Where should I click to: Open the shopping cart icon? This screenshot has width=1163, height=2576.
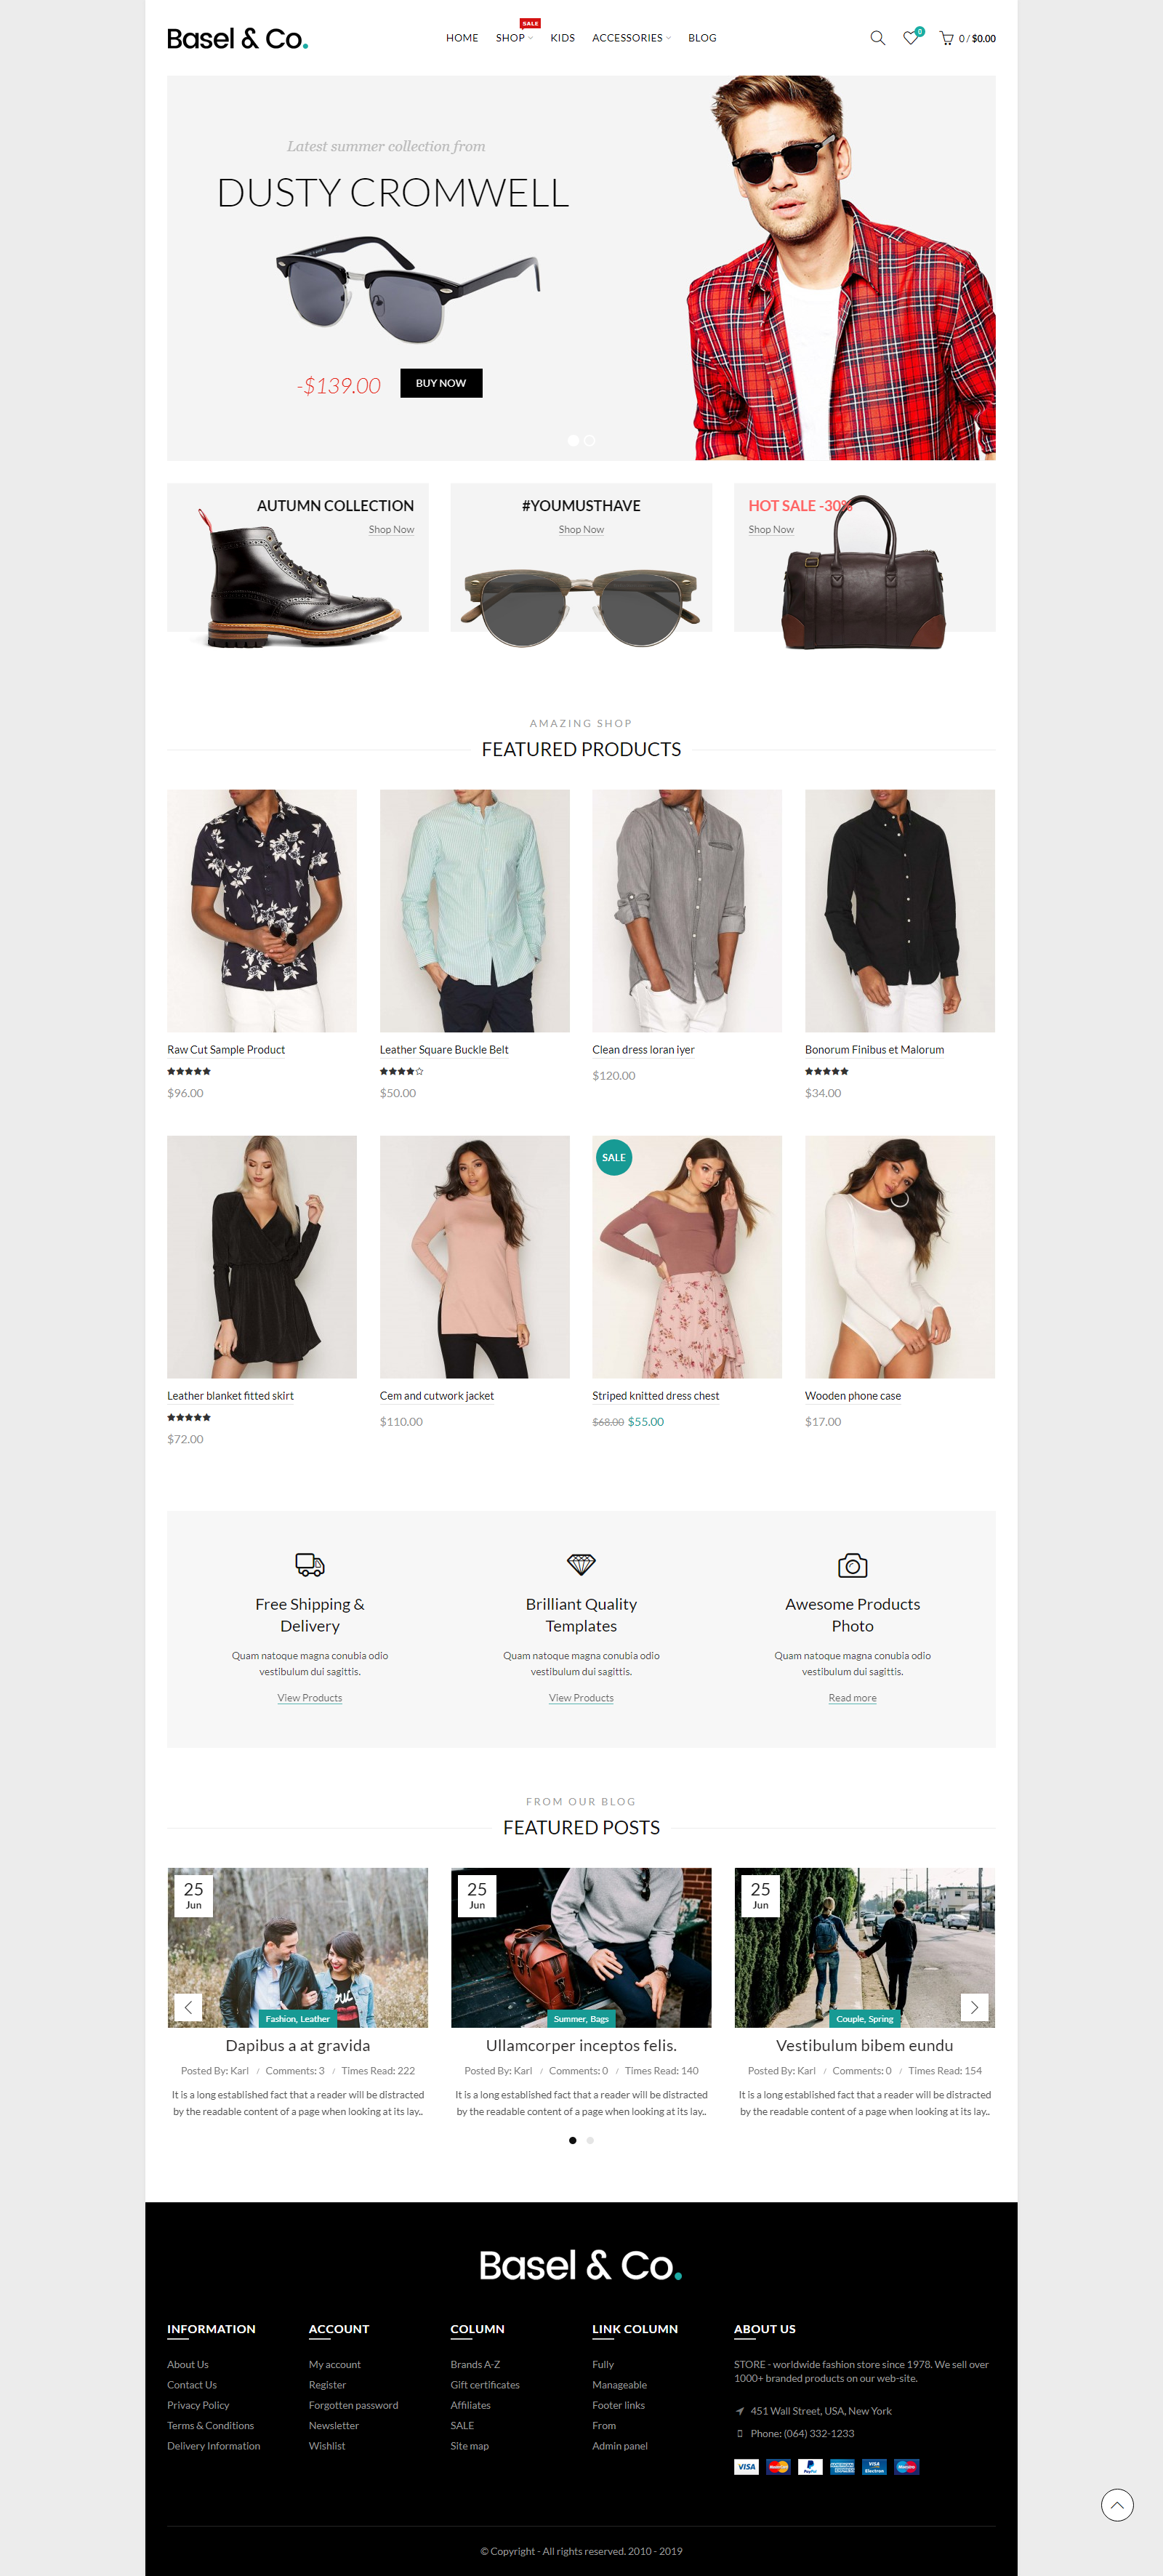pyautogui.click(x=946, y=38)
